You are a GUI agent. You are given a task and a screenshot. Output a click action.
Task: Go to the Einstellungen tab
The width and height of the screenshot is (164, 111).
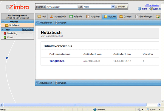[144, 16]
